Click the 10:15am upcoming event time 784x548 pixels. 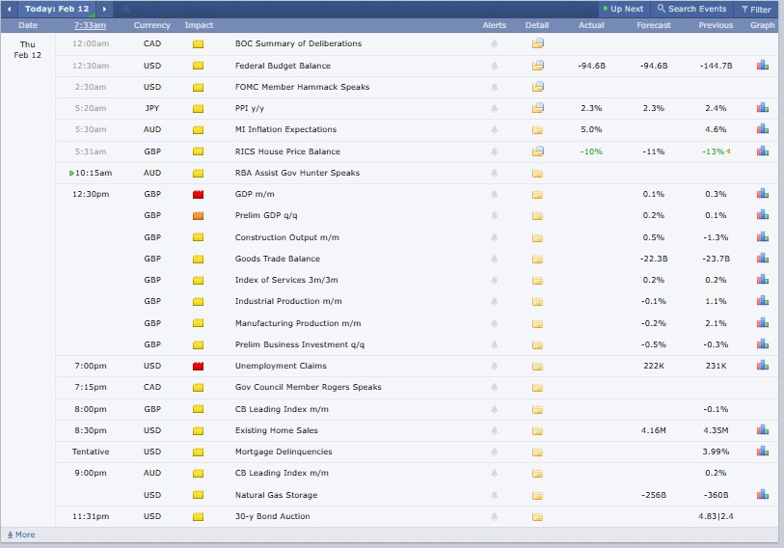tap(93, 173)
